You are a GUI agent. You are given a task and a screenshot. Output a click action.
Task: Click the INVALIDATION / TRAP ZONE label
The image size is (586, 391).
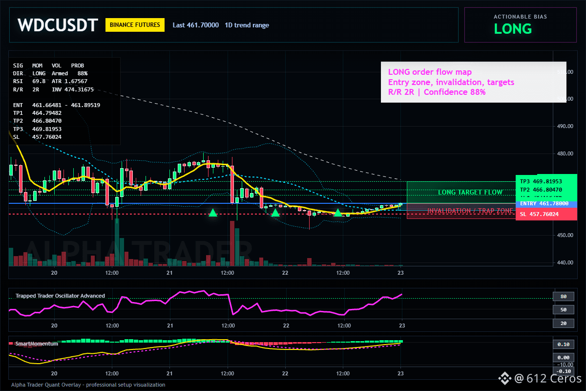click(470, 211)
